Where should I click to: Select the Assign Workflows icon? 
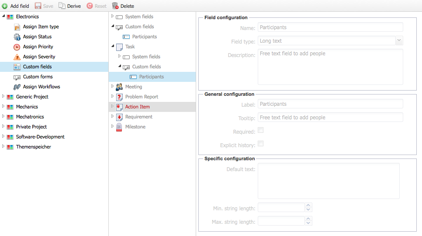coord(17,87)
